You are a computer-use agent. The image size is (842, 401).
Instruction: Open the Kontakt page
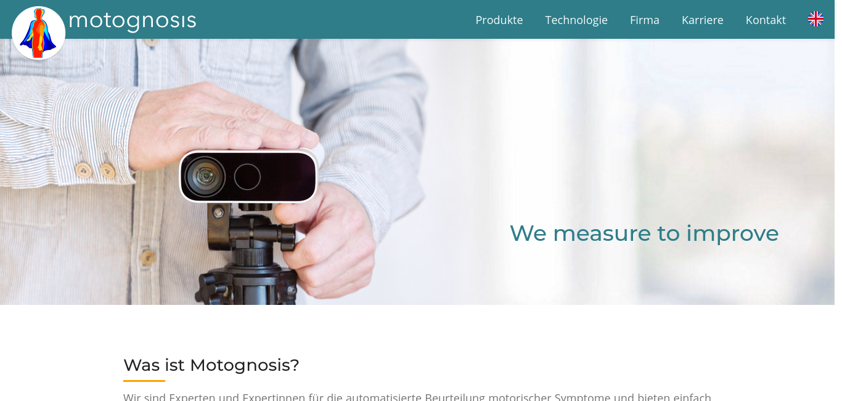click(766, 20)
